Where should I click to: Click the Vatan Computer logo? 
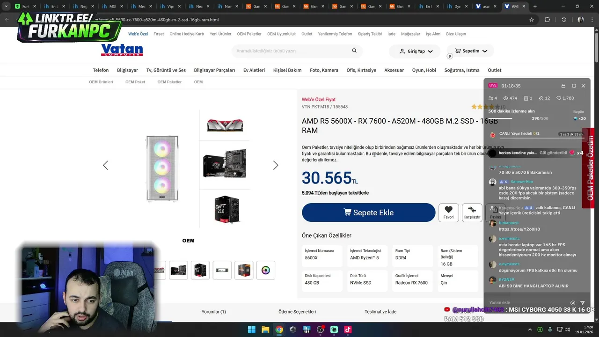(x=122, y=50)
